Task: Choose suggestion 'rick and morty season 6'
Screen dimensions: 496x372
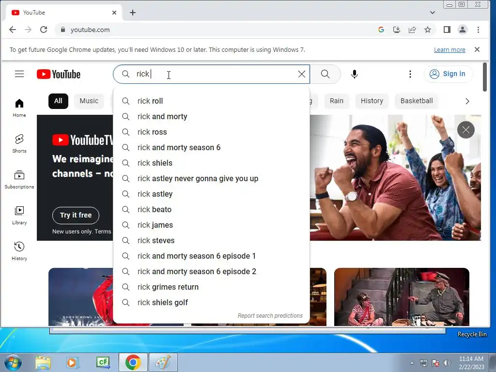Action: click(211, 147)
